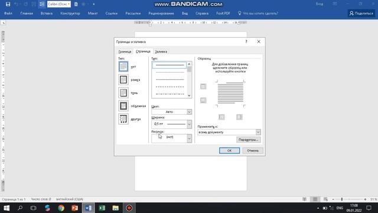The image size is (378, 213).
Task: Click the touch/mouse mode icon beside the font box
Action: coord(42,4)
